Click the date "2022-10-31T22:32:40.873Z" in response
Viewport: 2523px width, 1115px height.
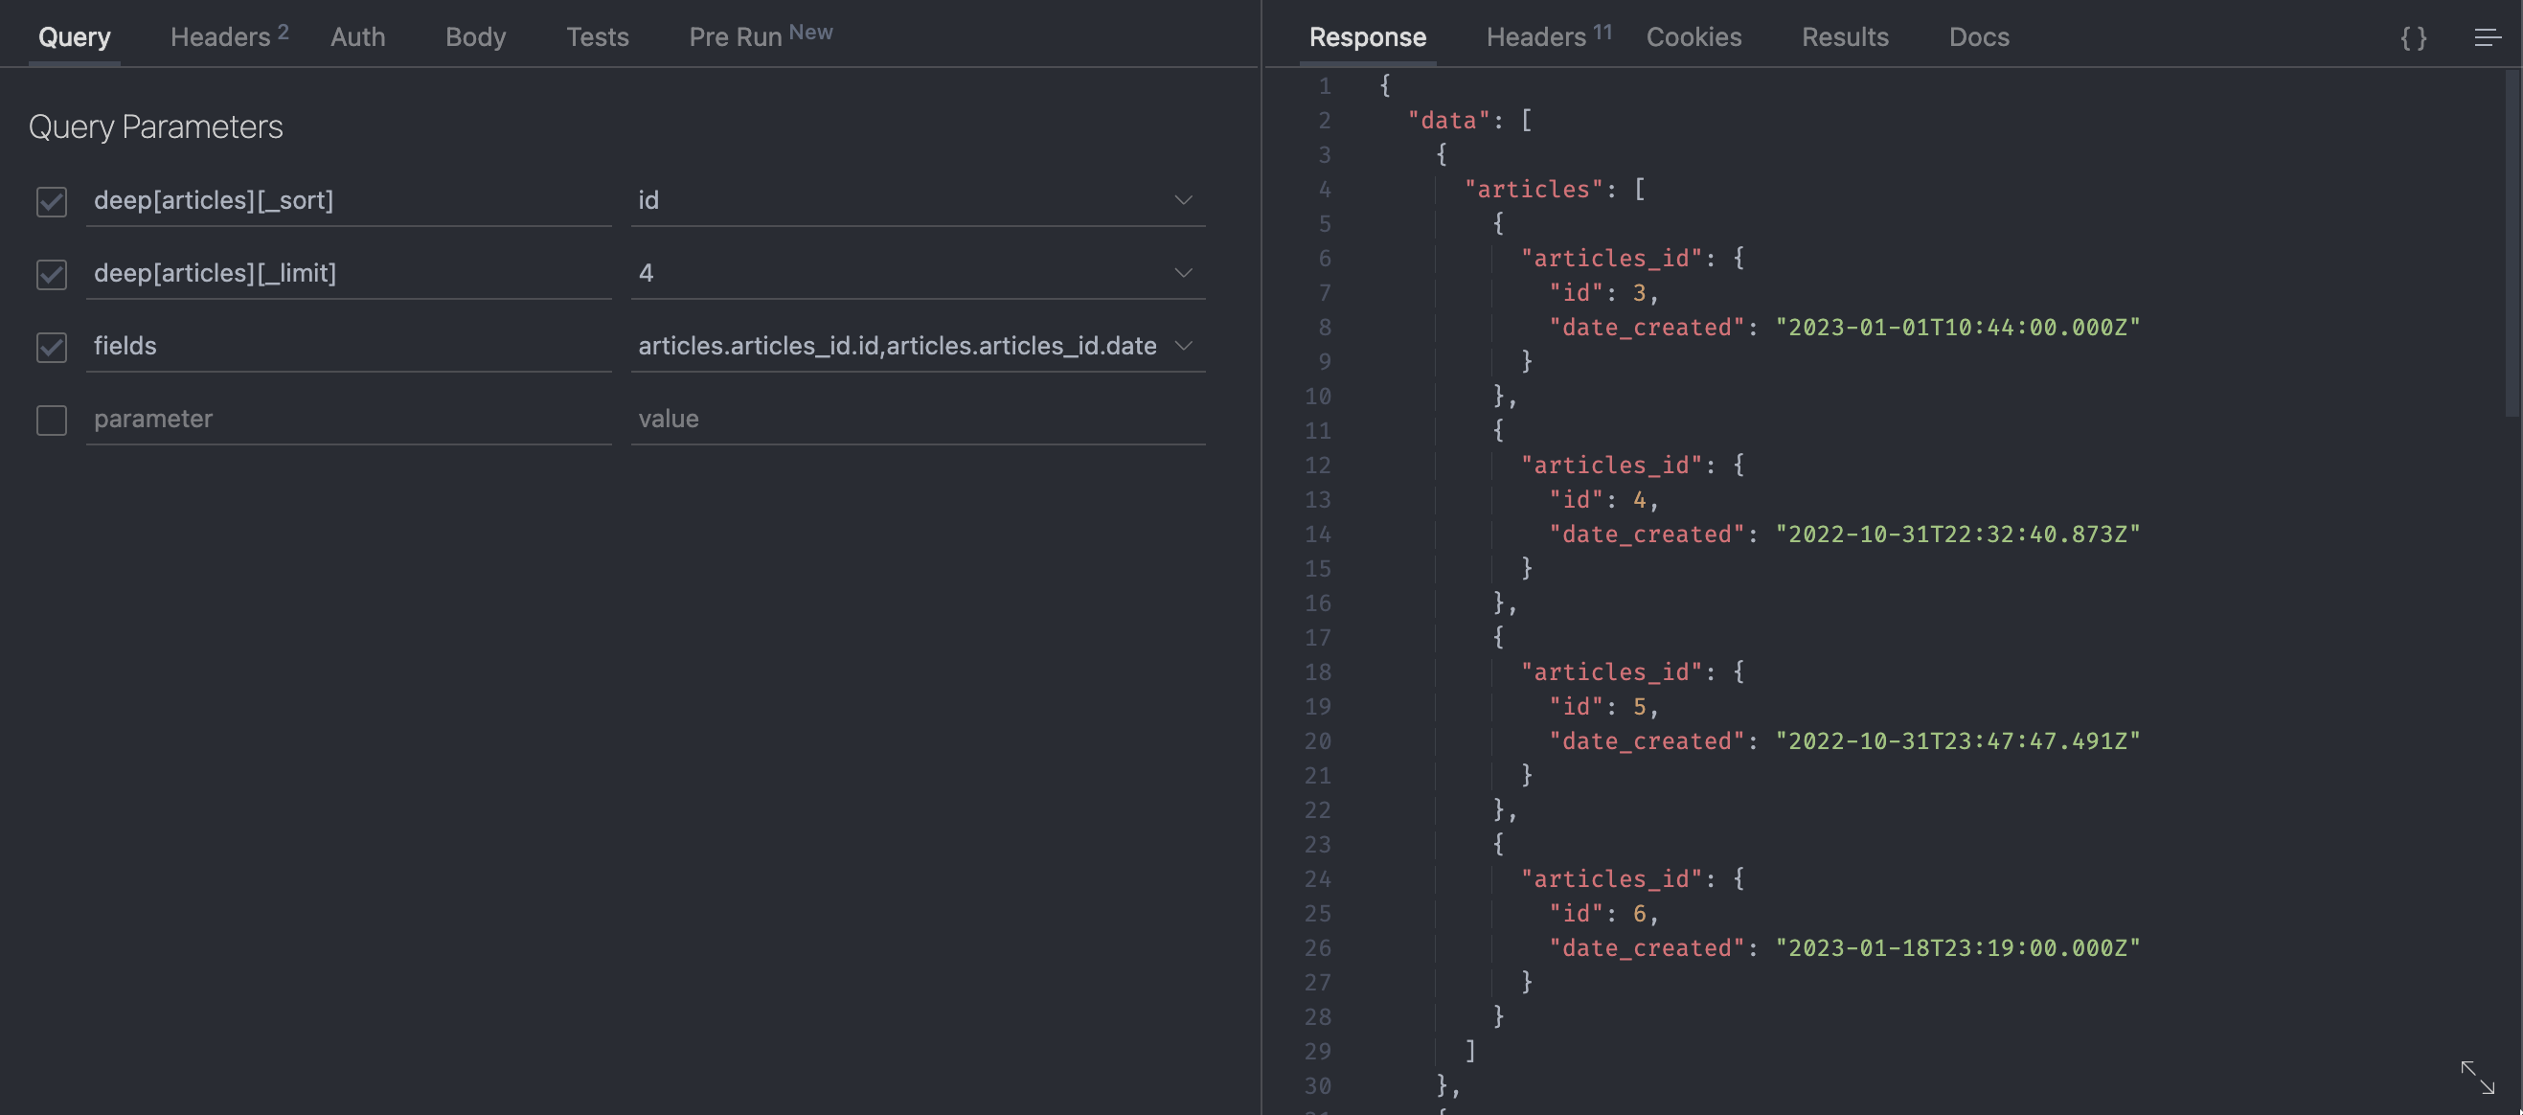tap(1958, 534)
